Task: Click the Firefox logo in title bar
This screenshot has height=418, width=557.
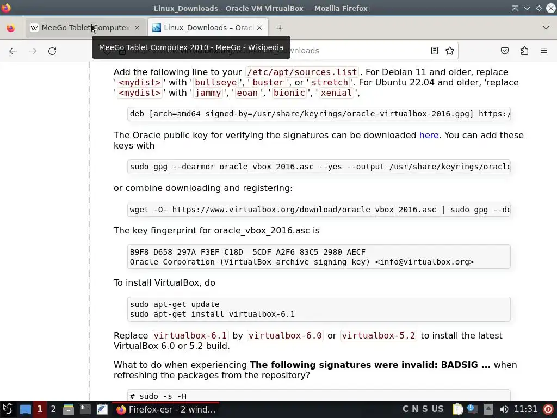Action: click(6, 8)
